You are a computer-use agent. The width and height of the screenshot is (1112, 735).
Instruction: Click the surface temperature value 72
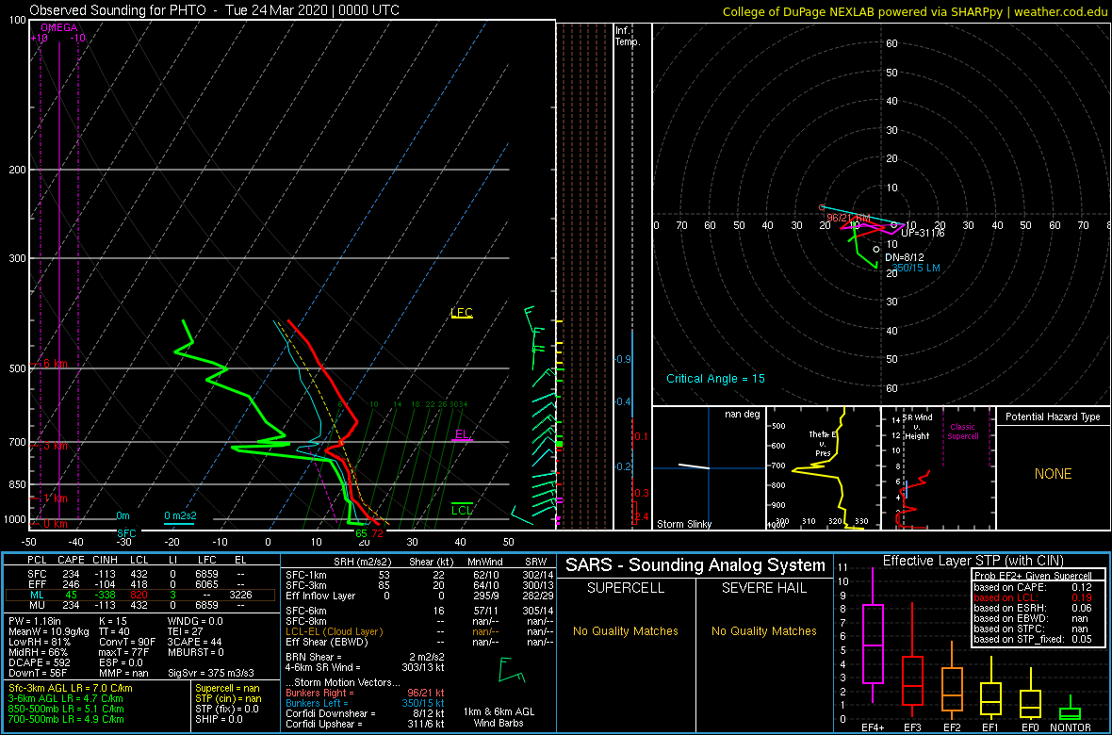coord(377,533)
